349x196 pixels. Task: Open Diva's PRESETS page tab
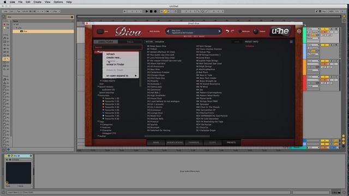231,143
